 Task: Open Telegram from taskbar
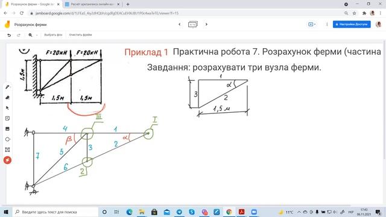tap(179, 212)
